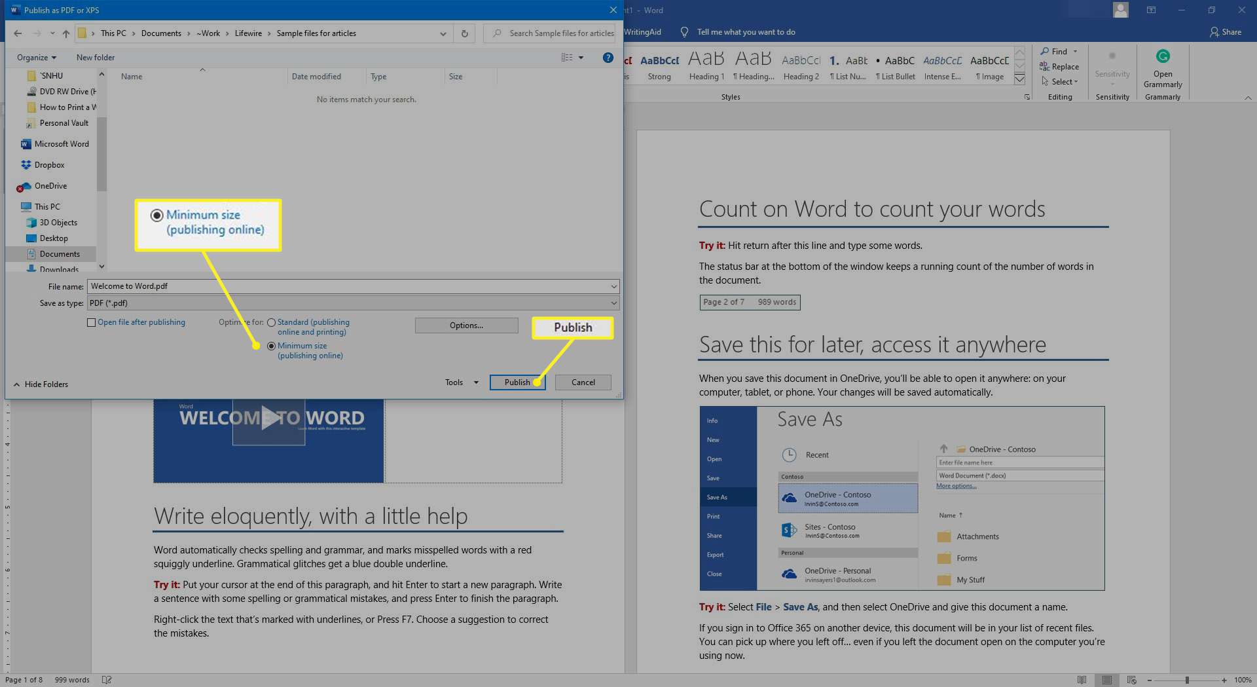The height and width of the screenshot is (687, 1257).
Task: Click the Back arrow in the dialog
Action: (x=18, y=33)
